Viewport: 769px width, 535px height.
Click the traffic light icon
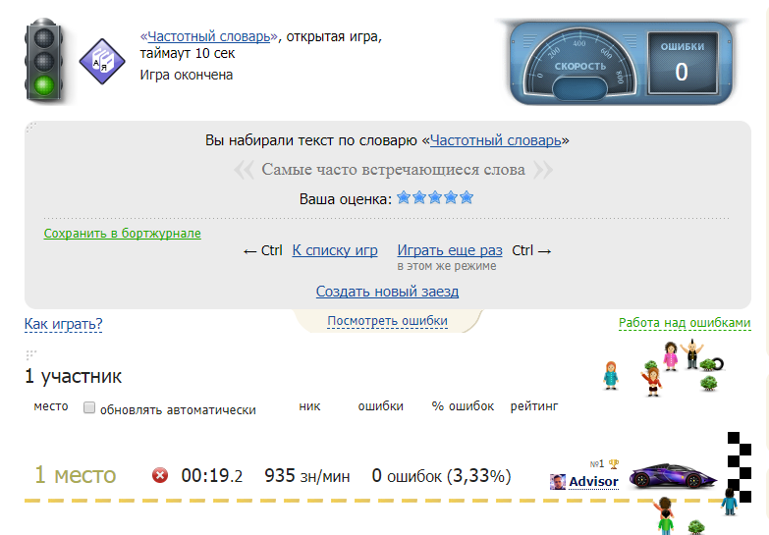pos(44,60)
